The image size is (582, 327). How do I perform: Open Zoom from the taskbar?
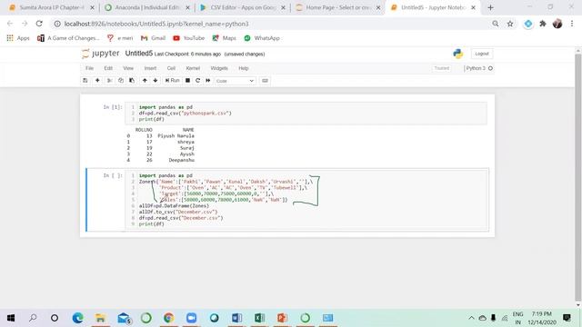coord(191,318)
